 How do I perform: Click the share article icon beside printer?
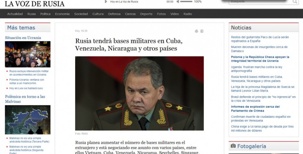click(202, 31)
